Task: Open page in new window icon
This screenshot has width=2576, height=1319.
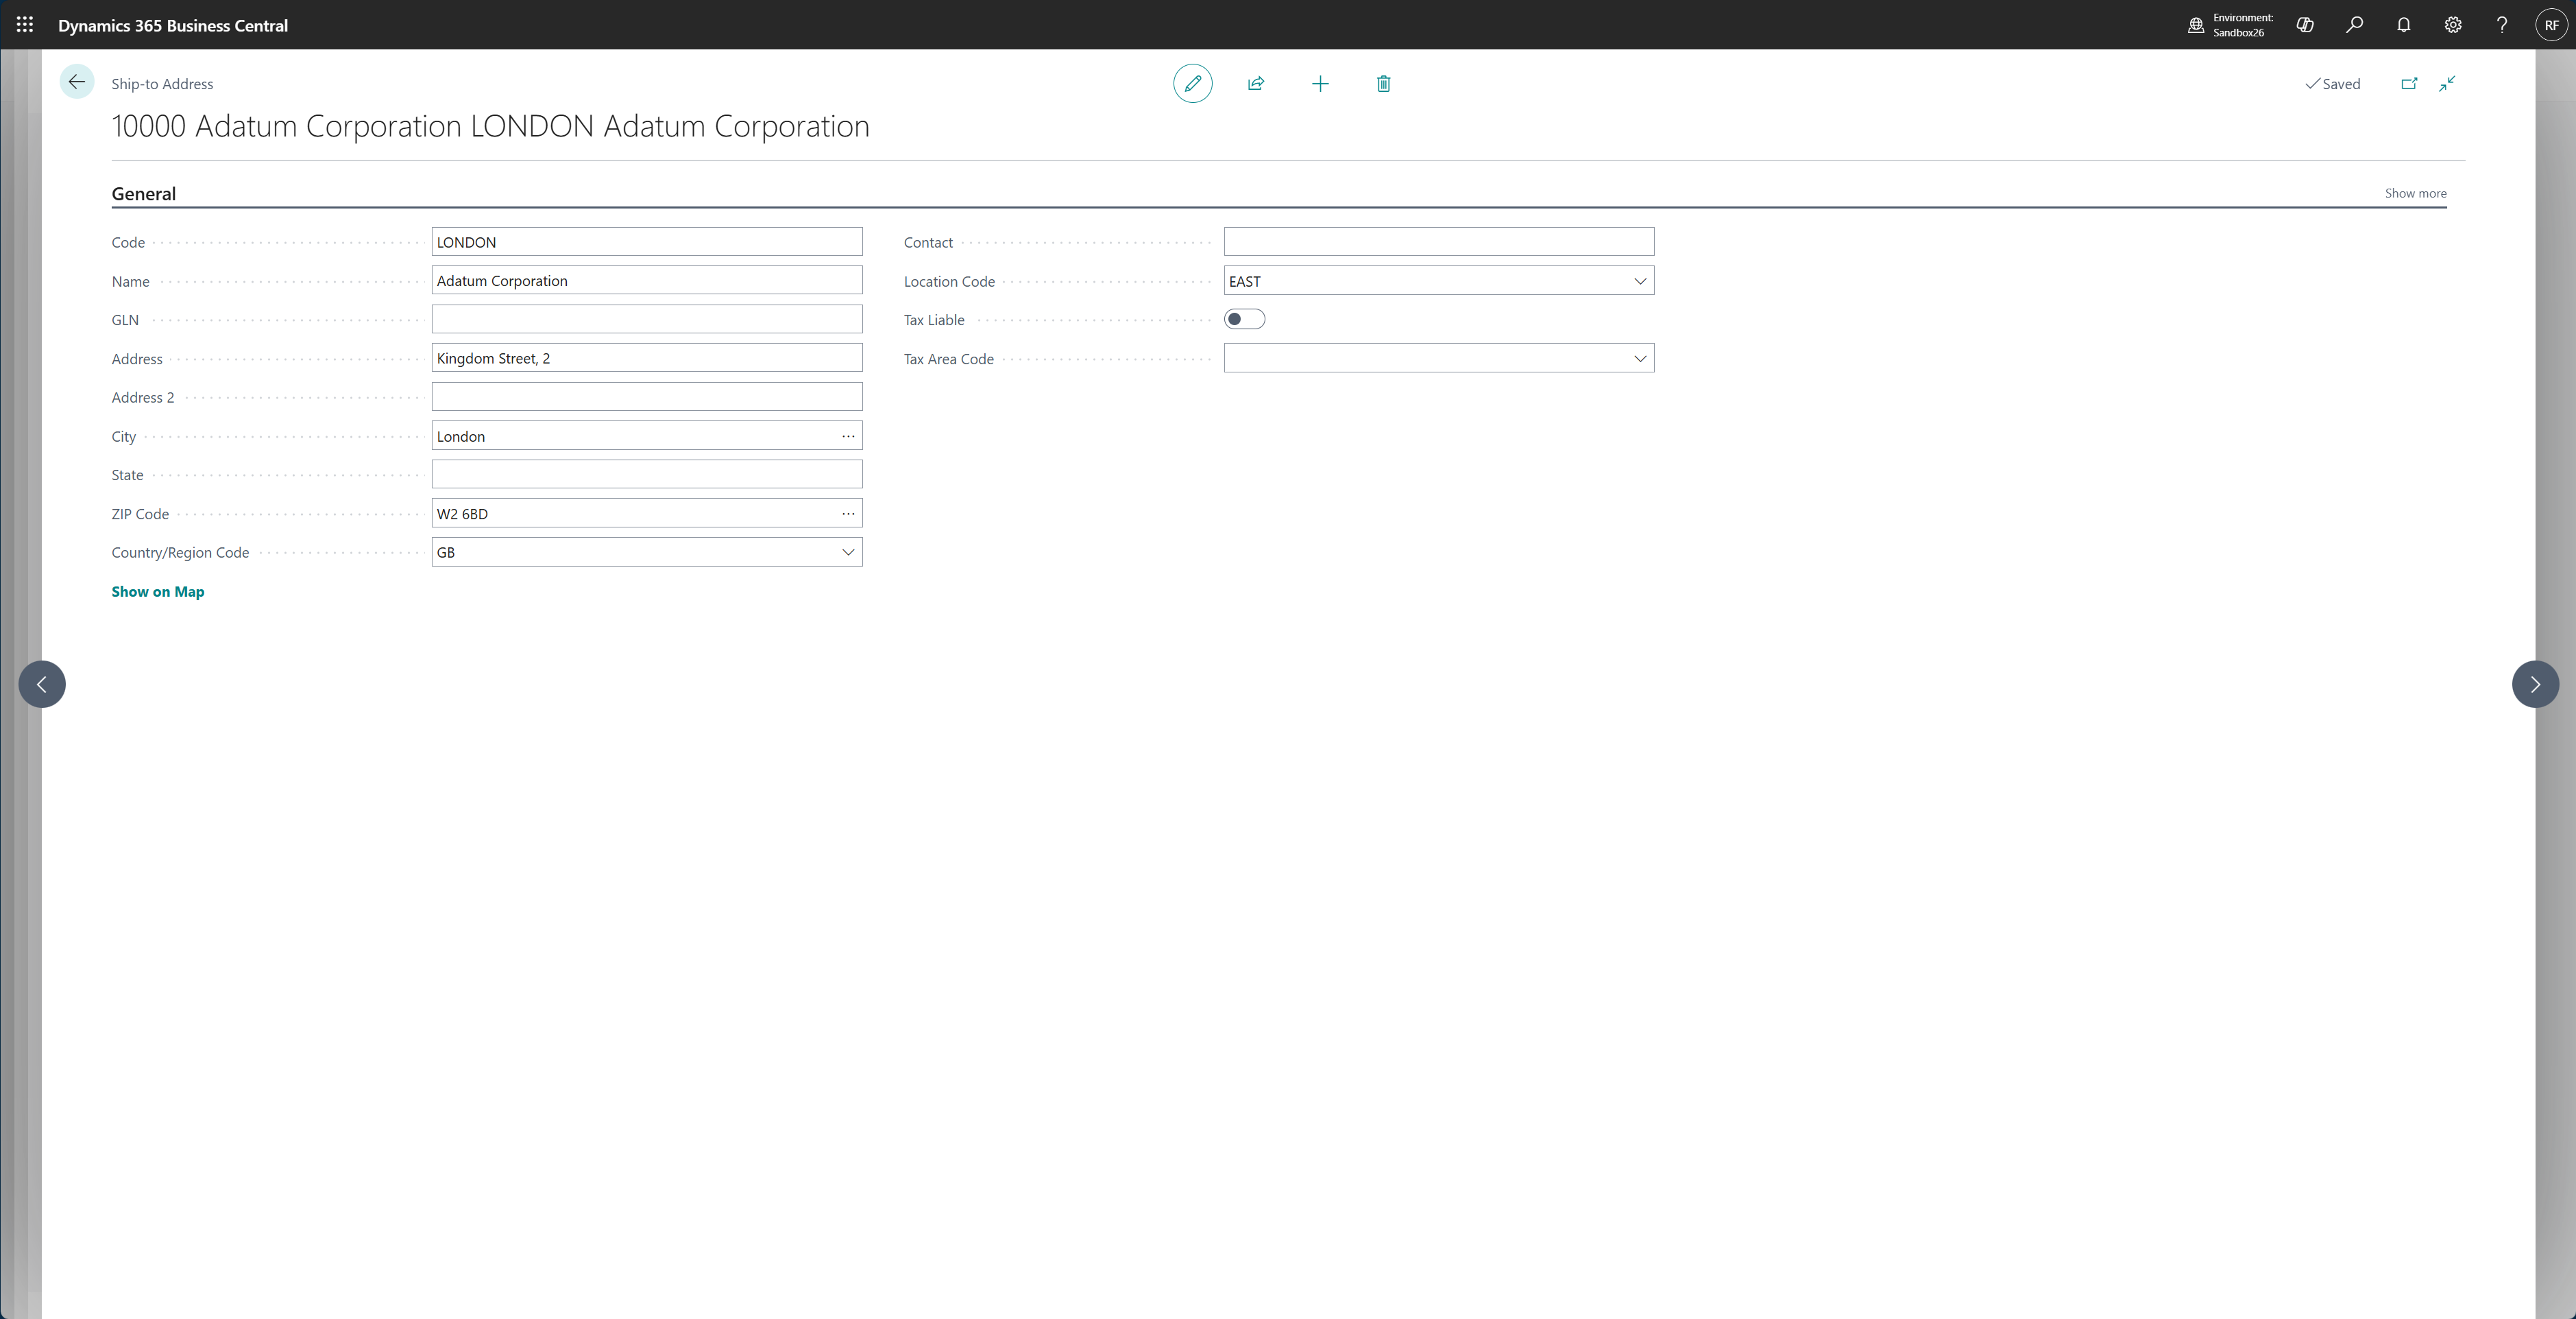Action: point(2409,83)
